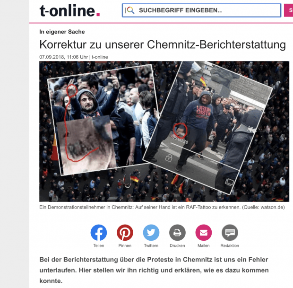Click the 'Pinnen' text label
Screen dimensions: 293x288
[x=125, y=245]
